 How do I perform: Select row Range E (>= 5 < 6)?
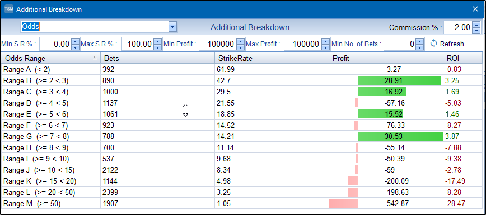coord(242,114)
